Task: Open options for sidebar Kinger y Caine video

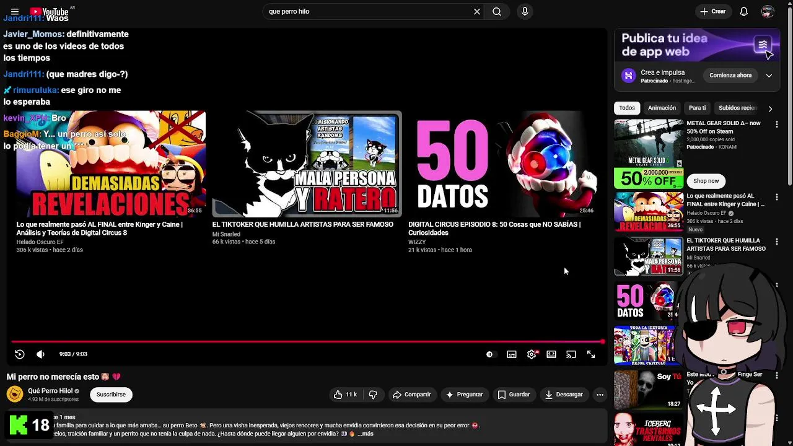Action: (x=777, y=197)
